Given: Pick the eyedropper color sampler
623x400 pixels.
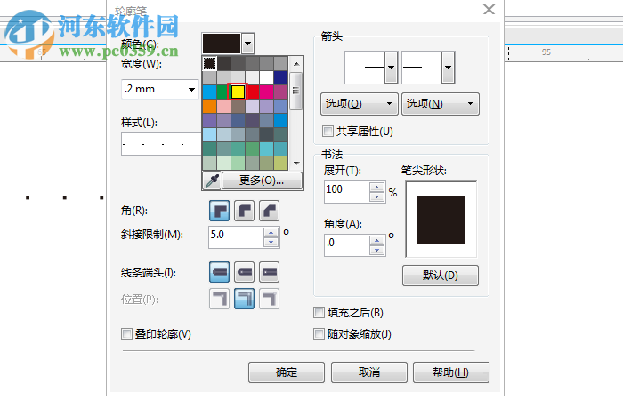Looking at the screenshot, I should [212, 180].
